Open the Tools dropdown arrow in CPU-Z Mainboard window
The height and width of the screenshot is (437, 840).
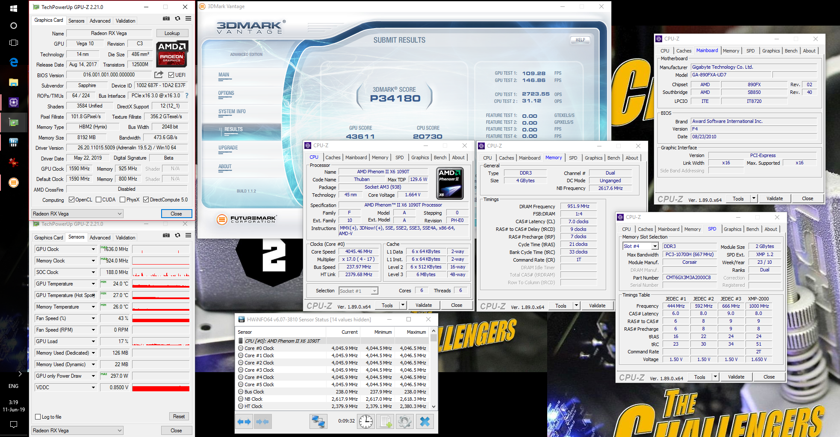[x=754, y=198]
